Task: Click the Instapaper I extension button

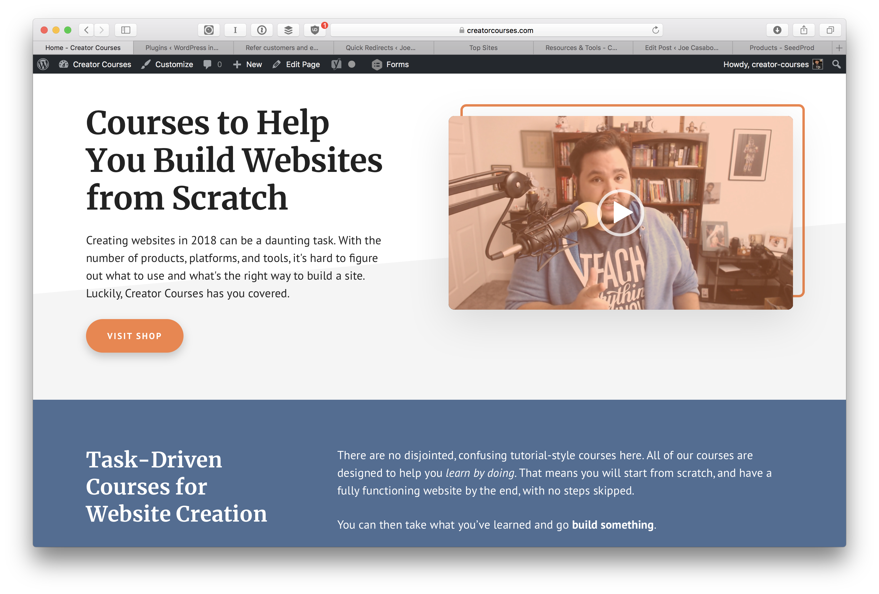Action: [235, 30]
